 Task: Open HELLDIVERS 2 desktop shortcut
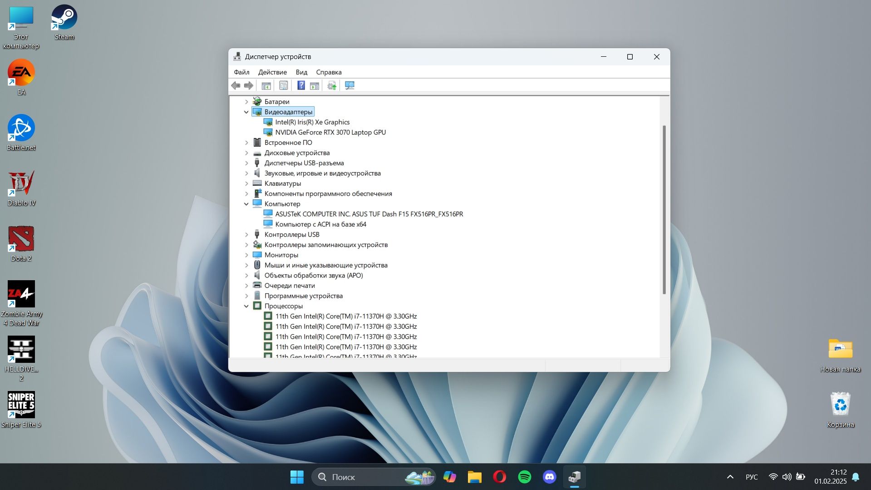coord(21,359)
